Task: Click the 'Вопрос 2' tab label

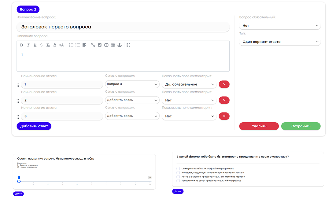Action: pyautogui.click(x=28, y=9)
